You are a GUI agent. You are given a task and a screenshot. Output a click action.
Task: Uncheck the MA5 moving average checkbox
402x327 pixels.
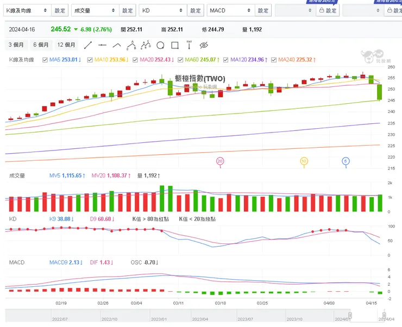[45, 60]
